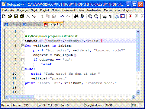Open the Plugins menu
Screen dimensions: 145x109
click(x=127, y=10)
